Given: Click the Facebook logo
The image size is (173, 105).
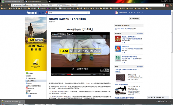Looking at the screenshot, I should [x=32, y=13].
